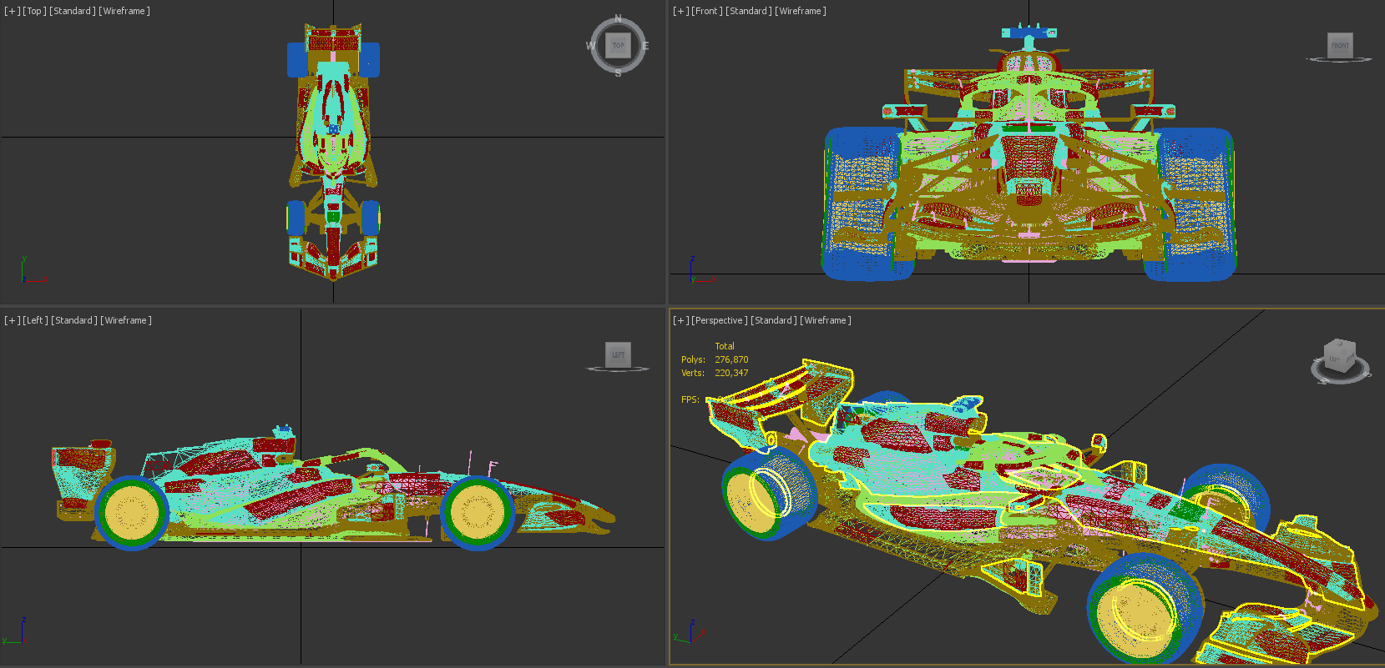Open the [Left] view label menu
The width and height of the screenshot is (1385, 668).
[x=35, y=320]
